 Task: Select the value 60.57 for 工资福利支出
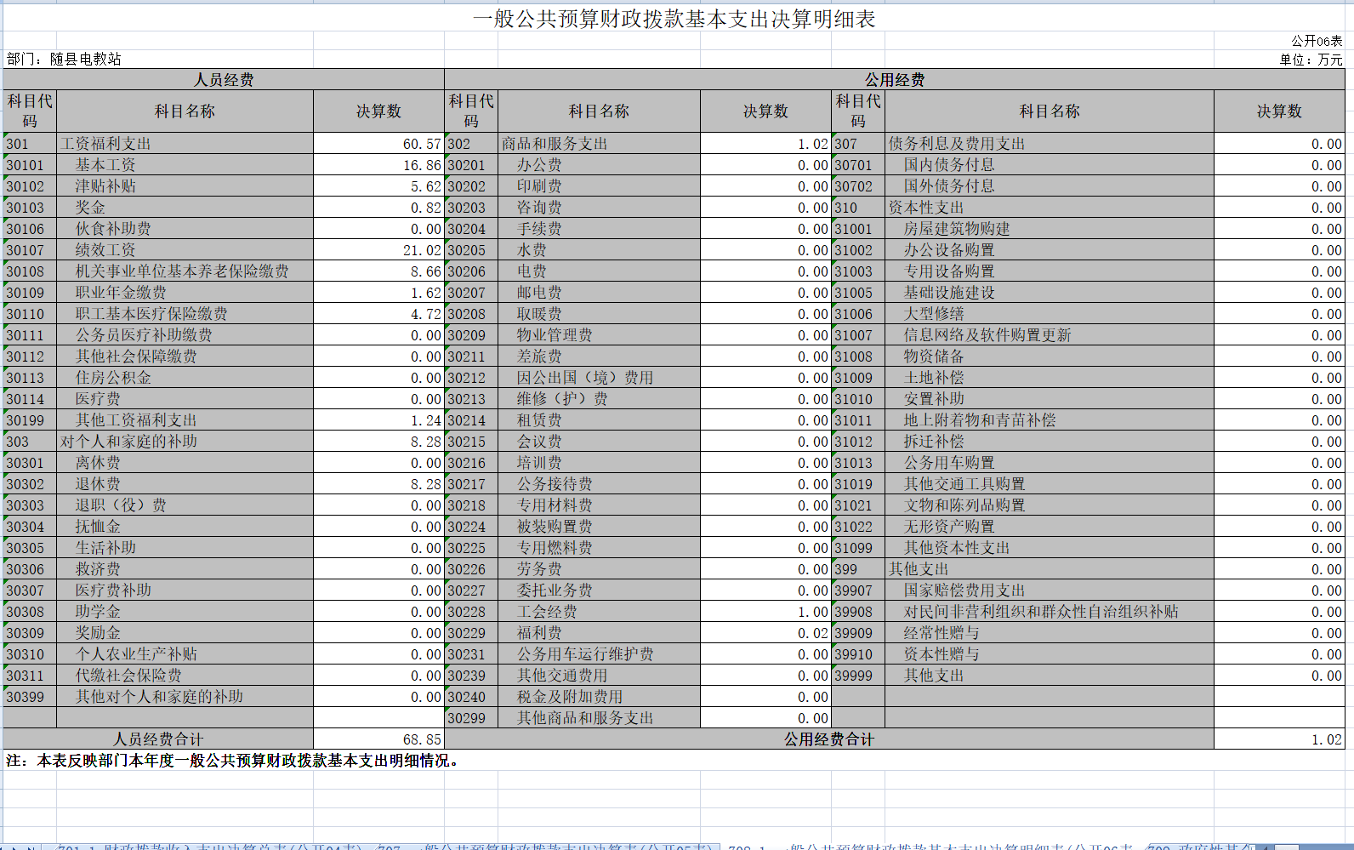coord(378,144)
